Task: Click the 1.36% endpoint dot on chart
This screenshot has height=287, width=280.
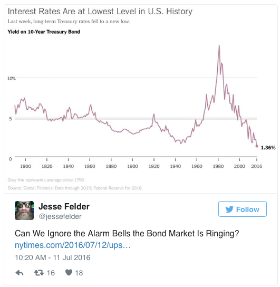Action: click(x=257, y=146)
